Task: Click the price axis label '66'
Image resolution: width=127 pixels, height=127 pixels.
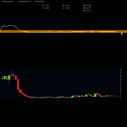Action: (121, 76)
